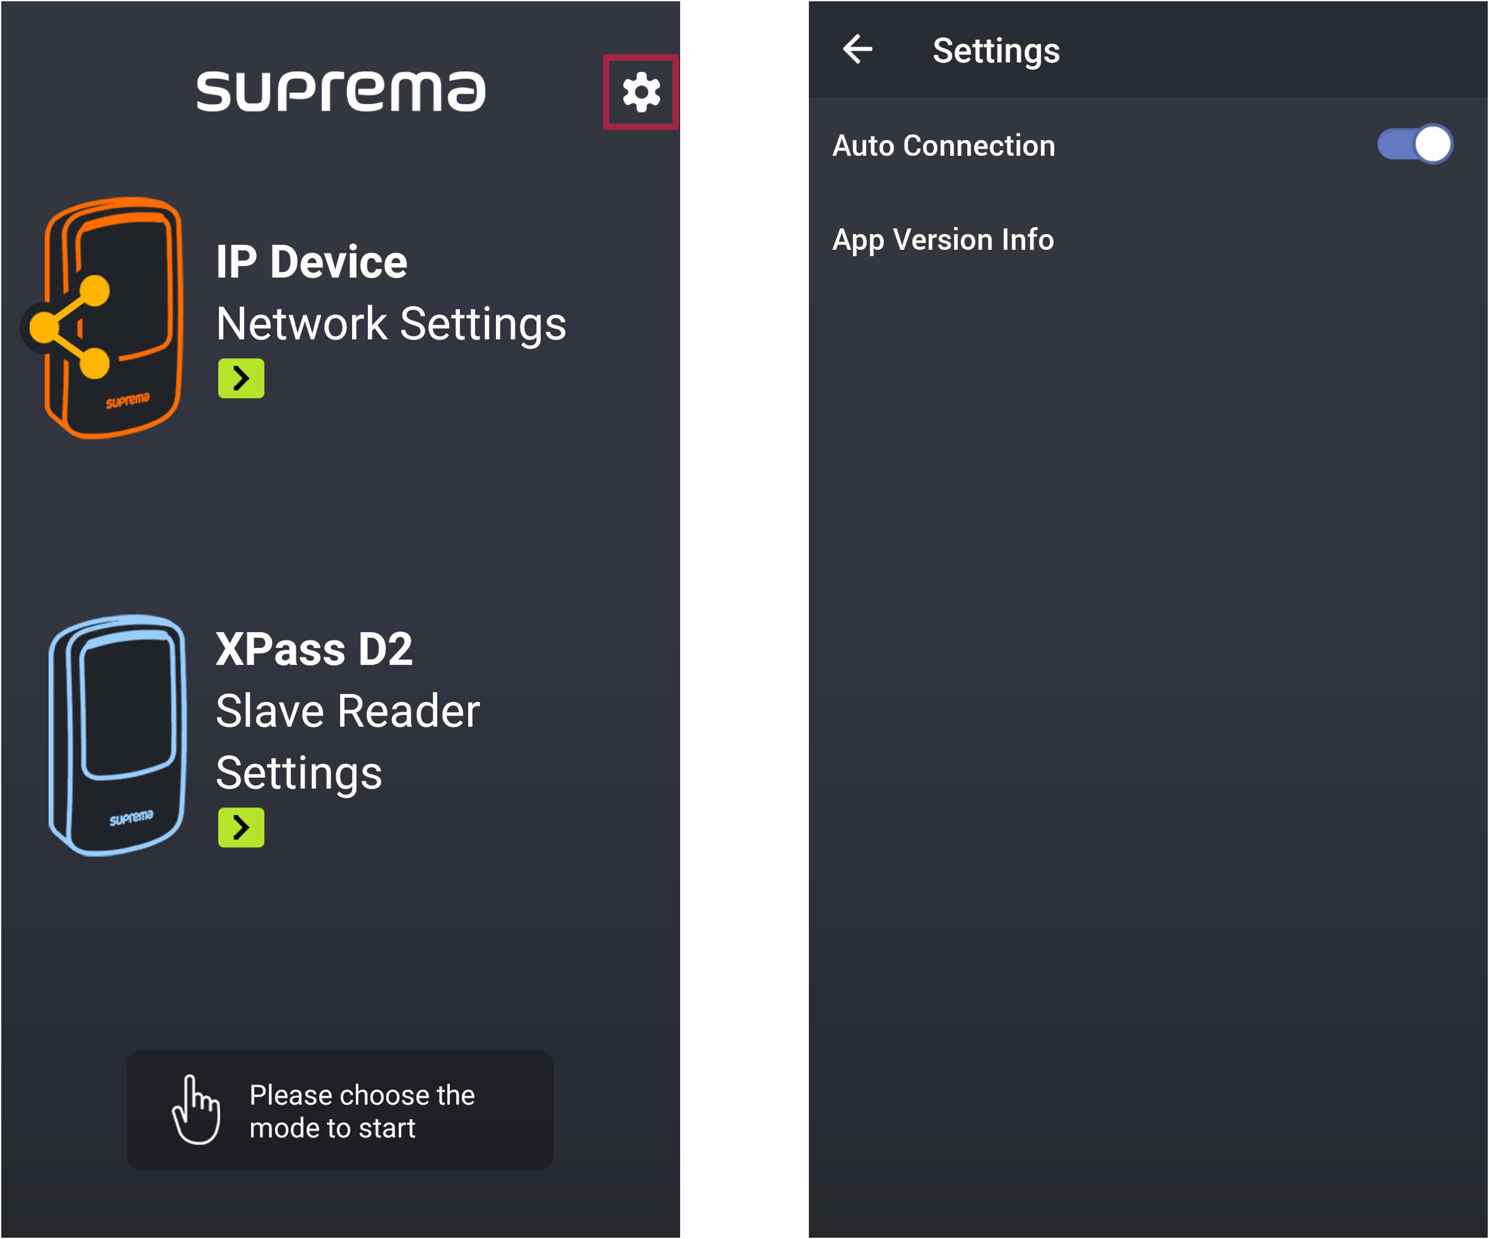Select XPass D2 heading

[x=314, y=649]
